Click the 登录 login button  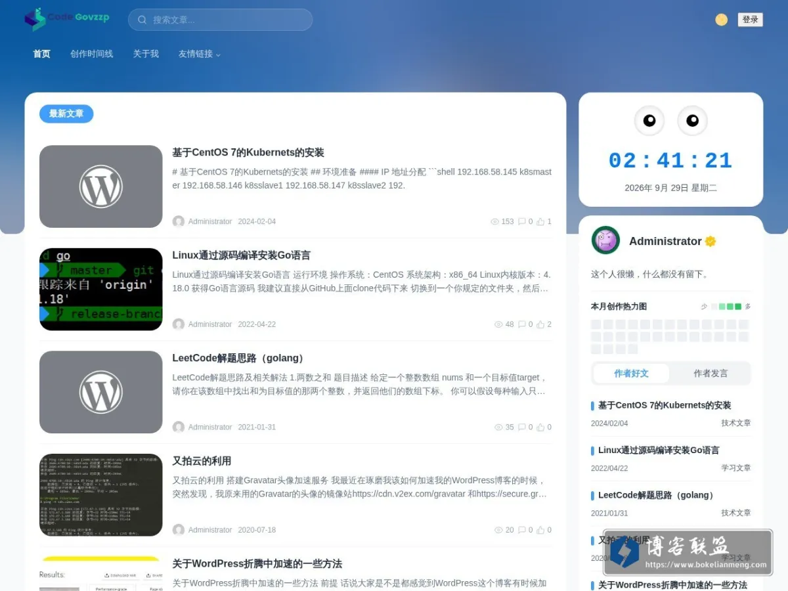coord(750,20)
